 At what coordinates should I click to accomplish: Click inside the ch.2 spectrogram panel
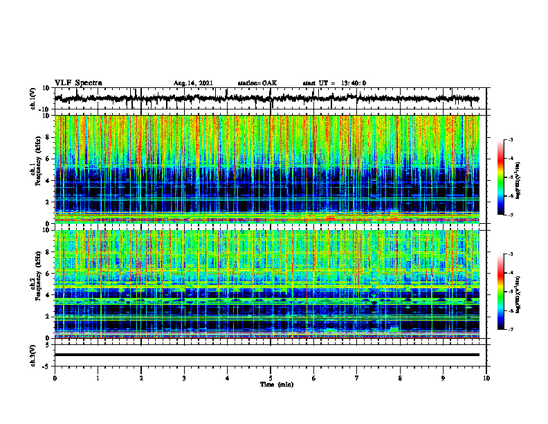click(266, 284)
